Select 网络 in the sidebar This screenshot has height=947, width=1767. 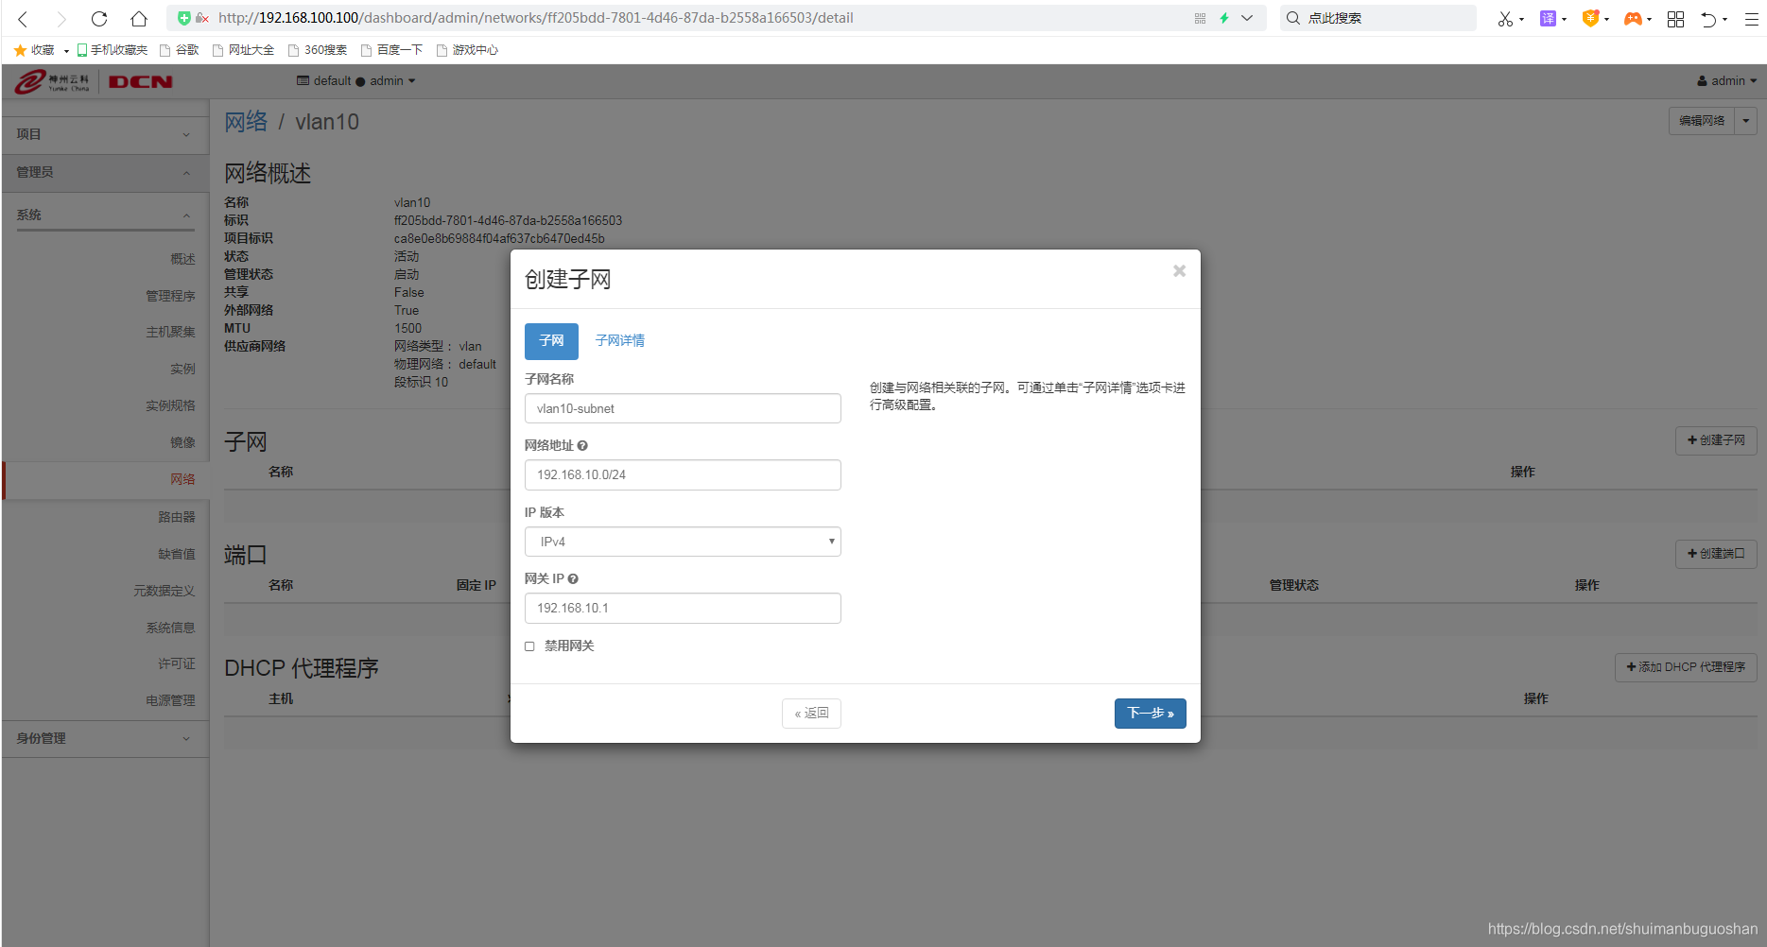click(182, 479)
